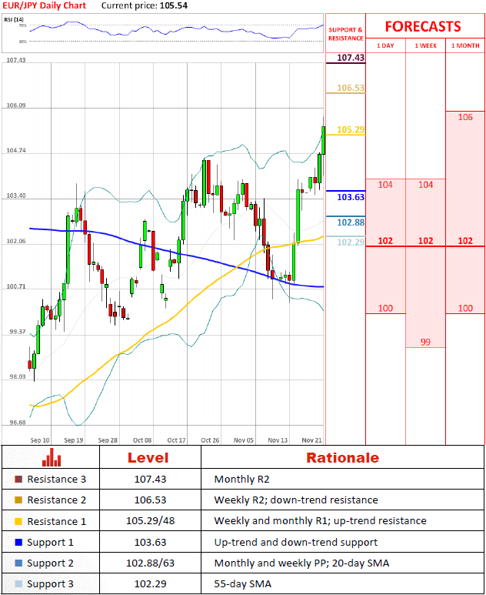The image size is (486, 595).
Task: Click the Resistance 3 dark red color swatch
Action: click(18, 480)
